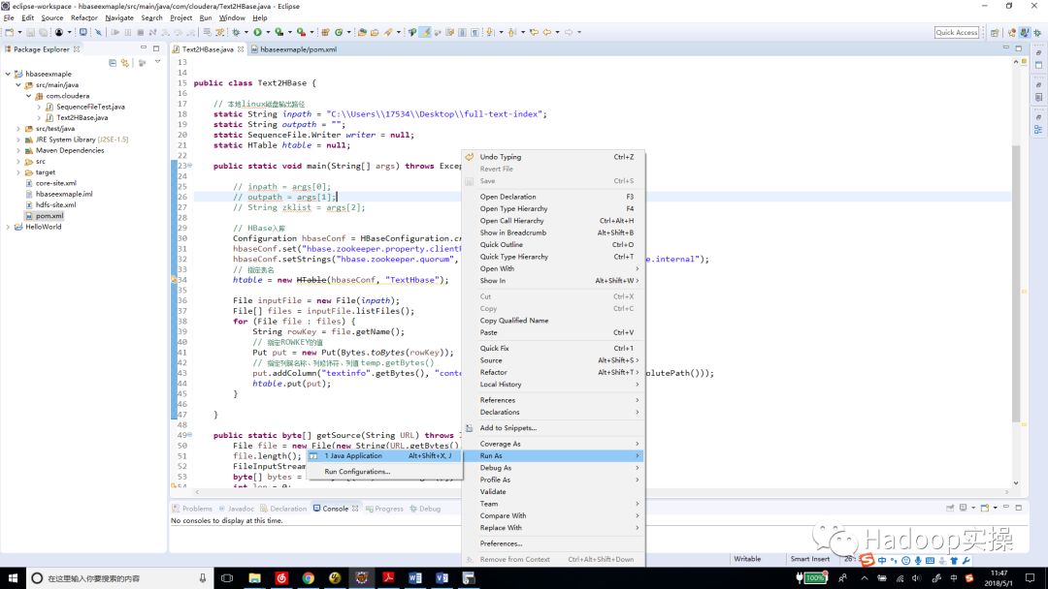Viewport: 1048px width, 589px height.
Task: Switch to hbaseexmaple/pom.xml editor tab
Action: pyautogui.click(x=294, y=49)
